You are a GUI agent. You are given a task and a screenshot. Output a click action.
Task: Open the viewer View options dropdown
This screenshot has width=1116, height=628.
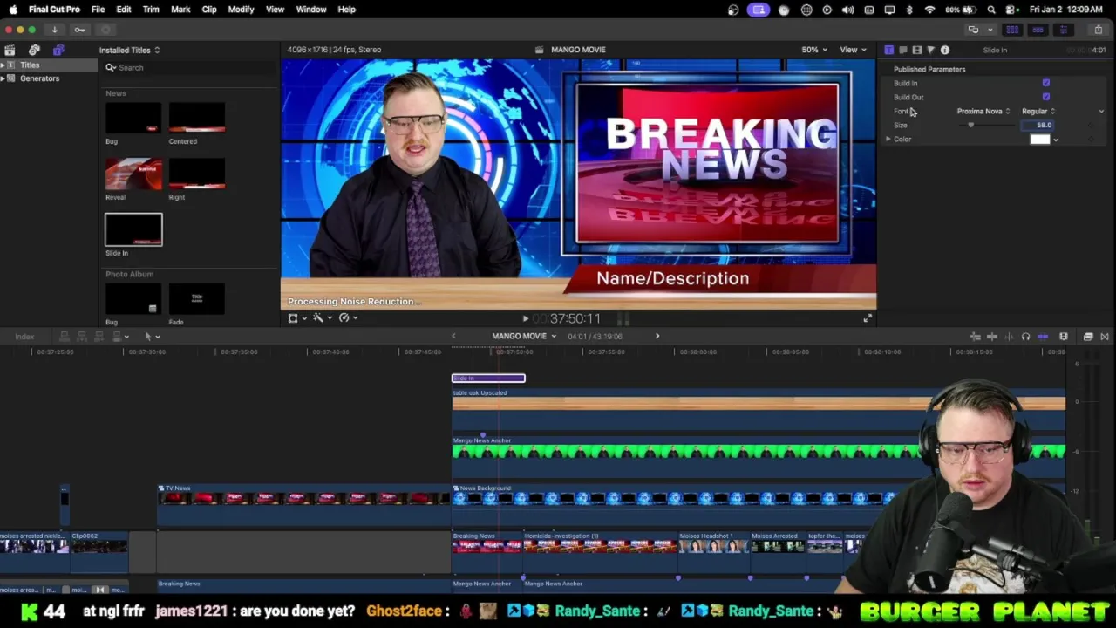pos(852,50)
